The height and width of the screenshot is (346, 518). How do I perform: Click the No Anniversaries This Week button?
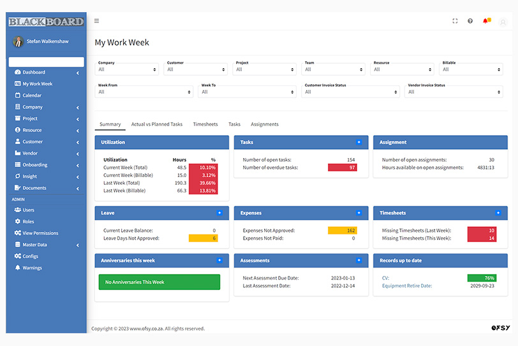[159, 282]
